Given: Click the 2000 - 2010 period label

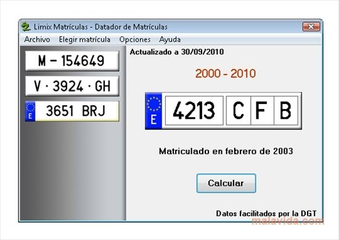Looking at the screenshot, I should click(226, 74).
